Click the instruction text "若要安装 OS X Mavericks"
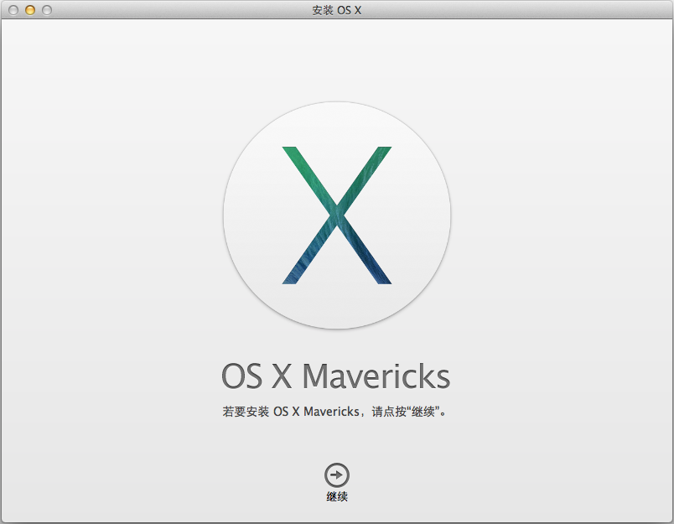Screen dimensions: 674x524 (x=291, y=412)
